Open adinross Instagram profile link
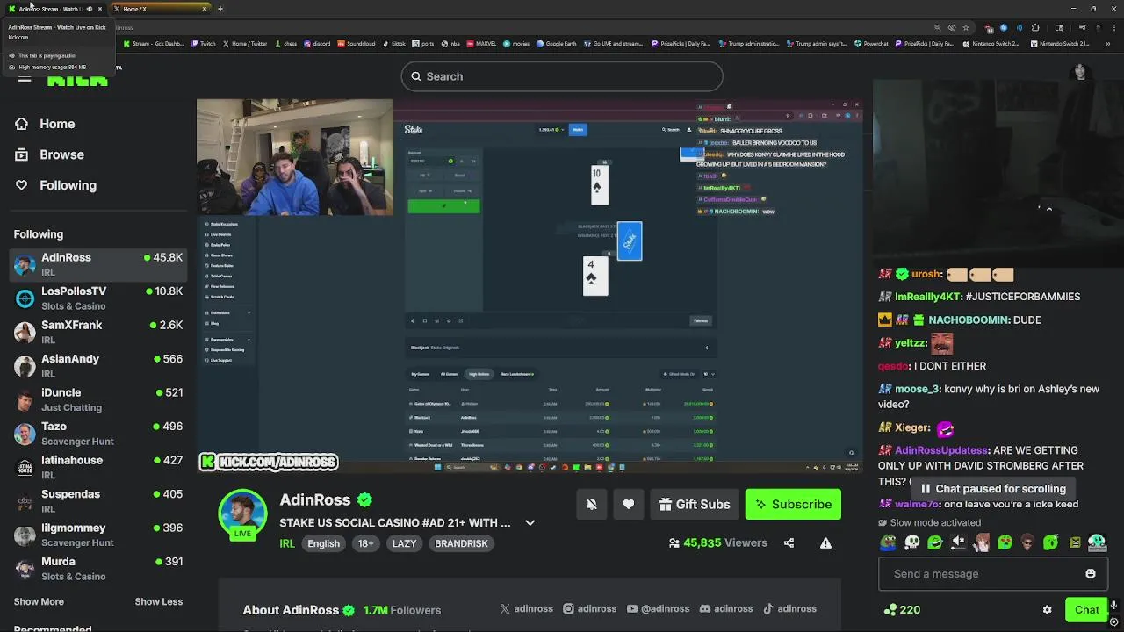 pos(589,608)
